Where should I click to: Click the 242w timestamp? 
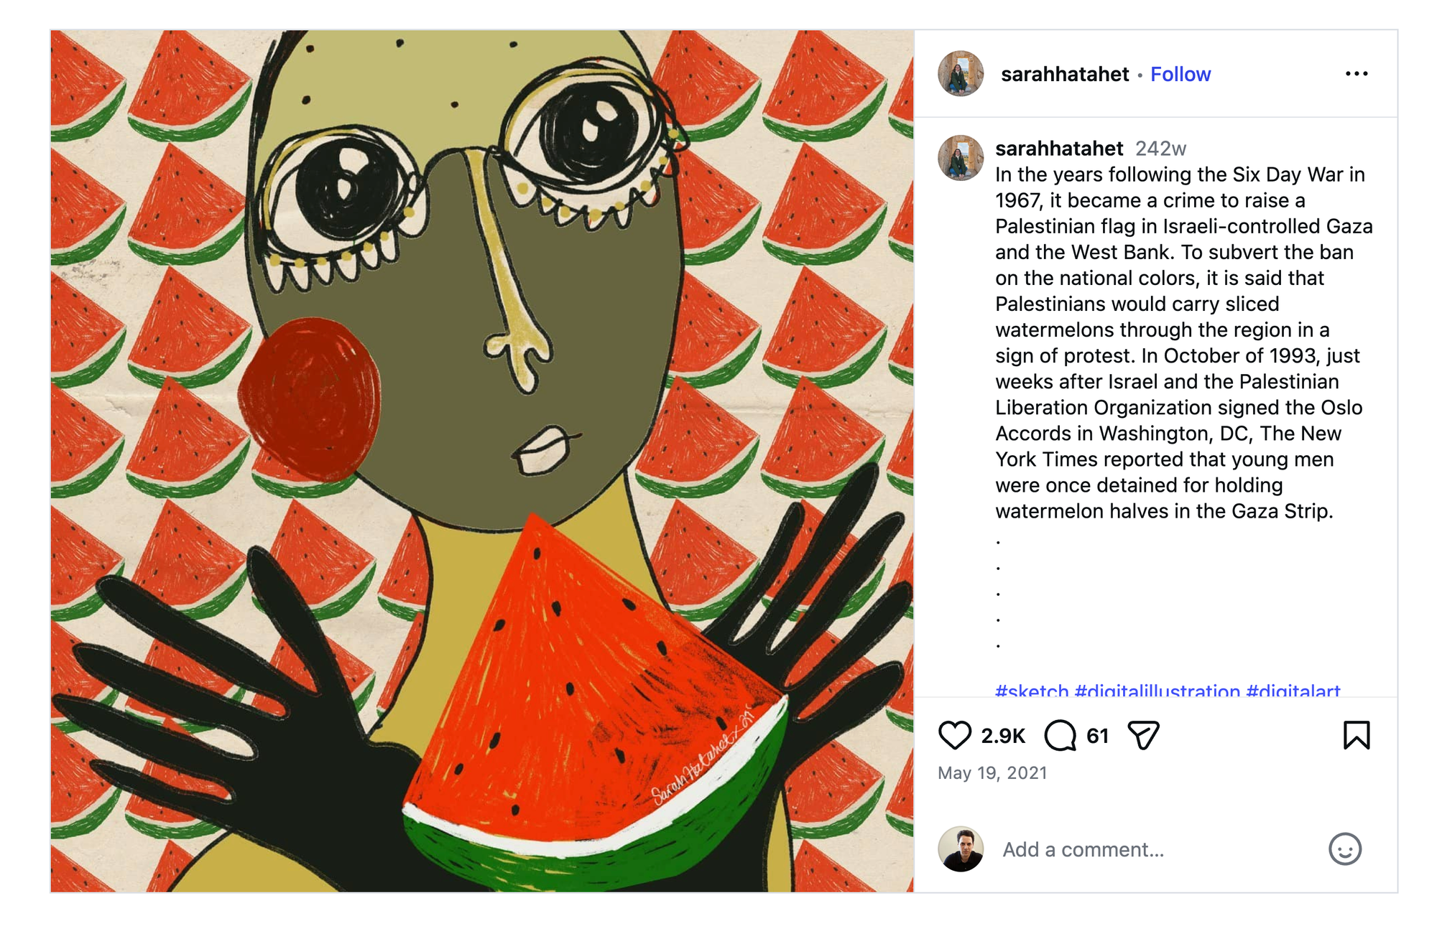[1160, 149]
